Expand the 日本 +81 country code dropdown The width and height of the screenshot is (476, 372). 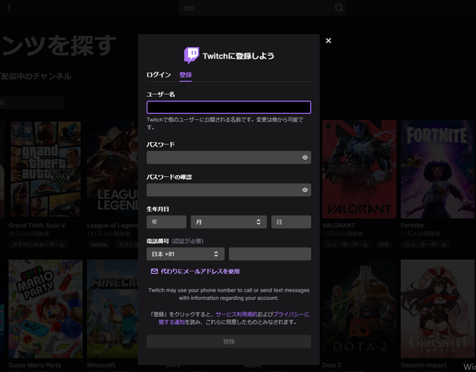click(x=185, y=254)
